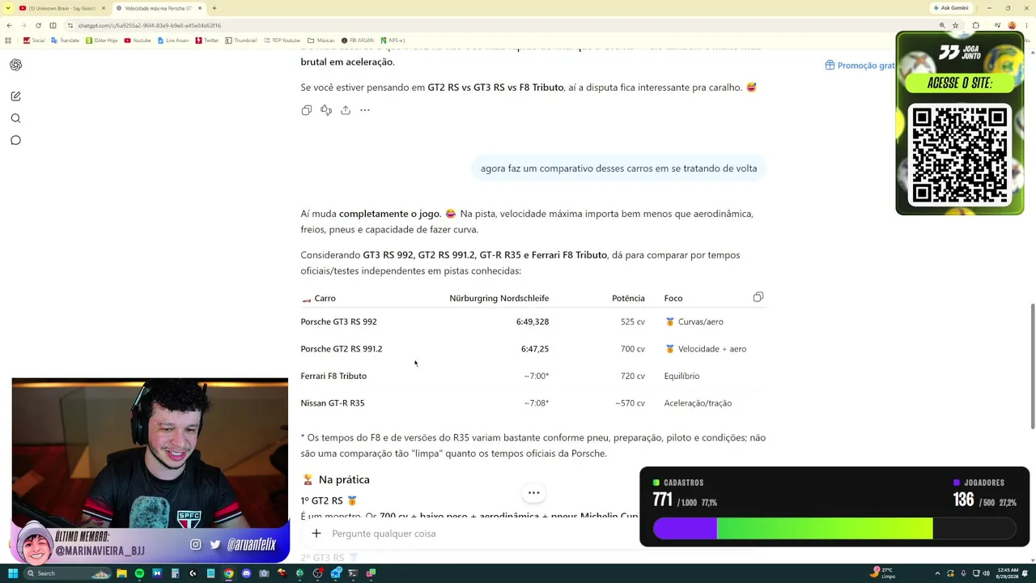This screenshot has width=1036, height=583.
Task: Click the Na prática heading
Action: (344, 479)
